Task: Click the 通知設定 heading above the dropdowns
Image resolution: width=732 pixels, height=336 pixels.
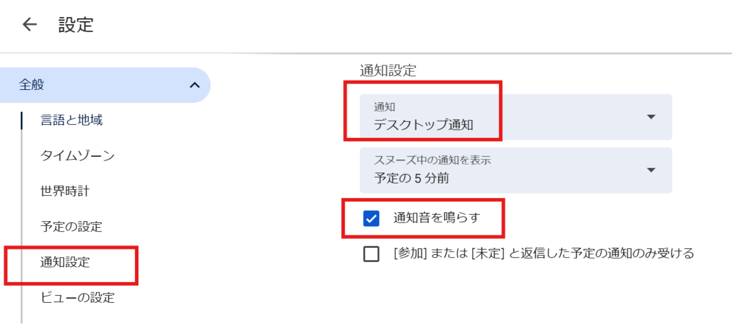Action: (x=388, y=70)
